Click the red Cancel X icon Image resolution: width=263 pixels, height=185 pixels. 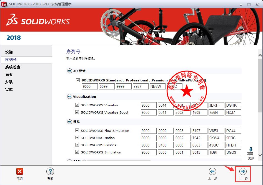coord(20,171)
